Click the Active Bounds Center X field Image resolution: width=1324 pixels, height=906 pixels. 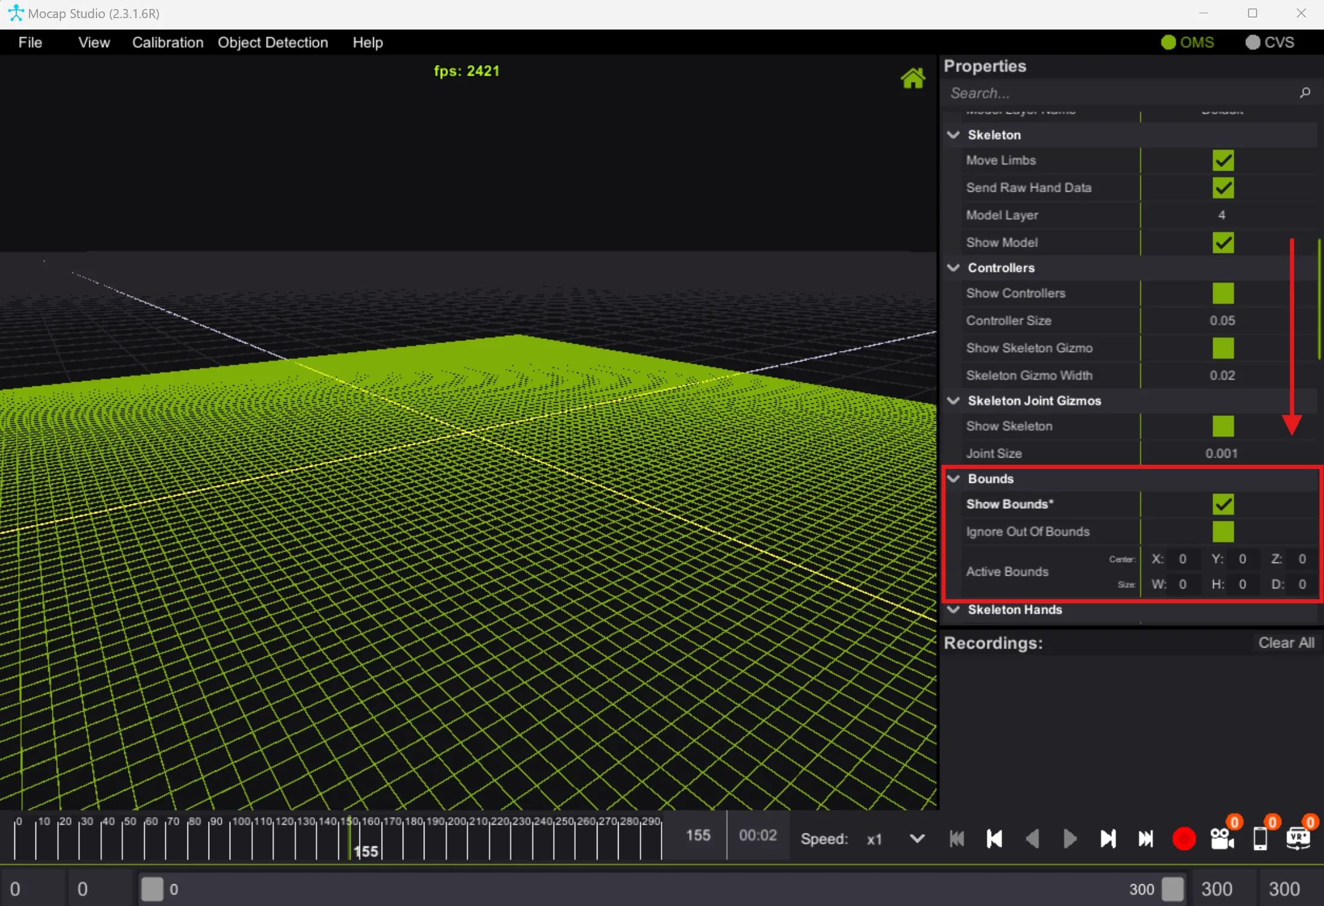tap(1183, 559)
